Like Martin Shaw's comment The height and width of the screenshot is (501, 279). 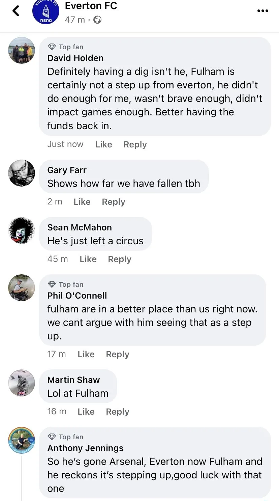(86, 412)
